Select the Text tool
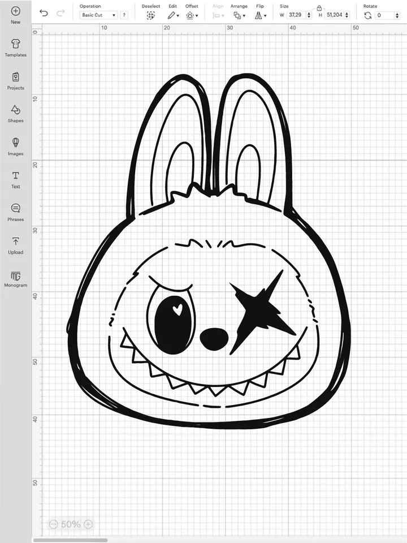 pyautogui.click(x=15, y=176)
